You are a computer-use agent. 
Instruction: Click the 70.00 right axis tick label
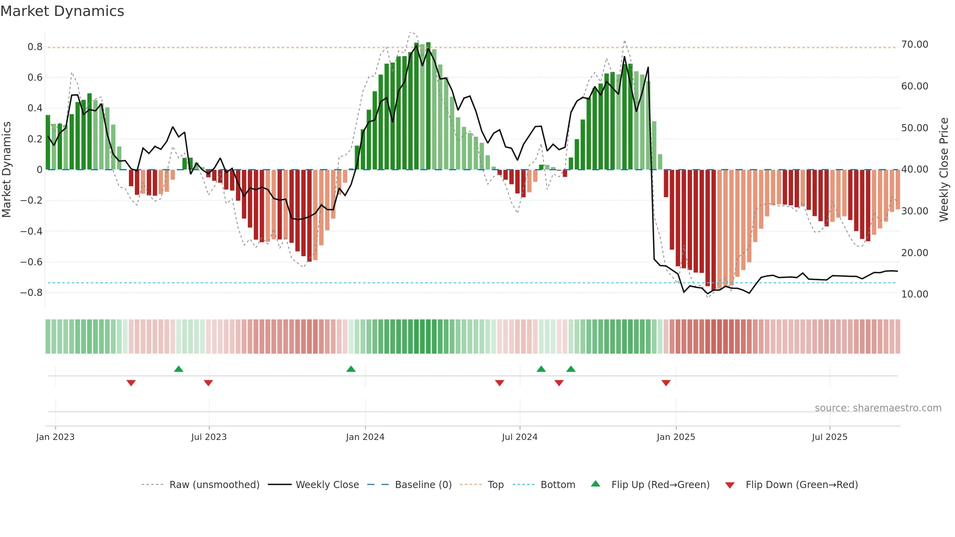915,45
